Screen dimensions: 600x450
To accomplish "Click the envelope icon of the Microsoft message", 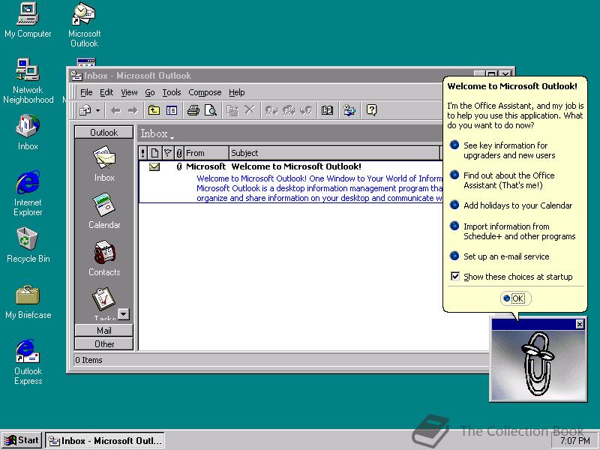I will (x=154, y=166).
